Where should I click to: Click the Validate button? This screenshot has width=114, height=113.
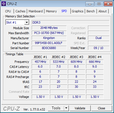[80, 108]
